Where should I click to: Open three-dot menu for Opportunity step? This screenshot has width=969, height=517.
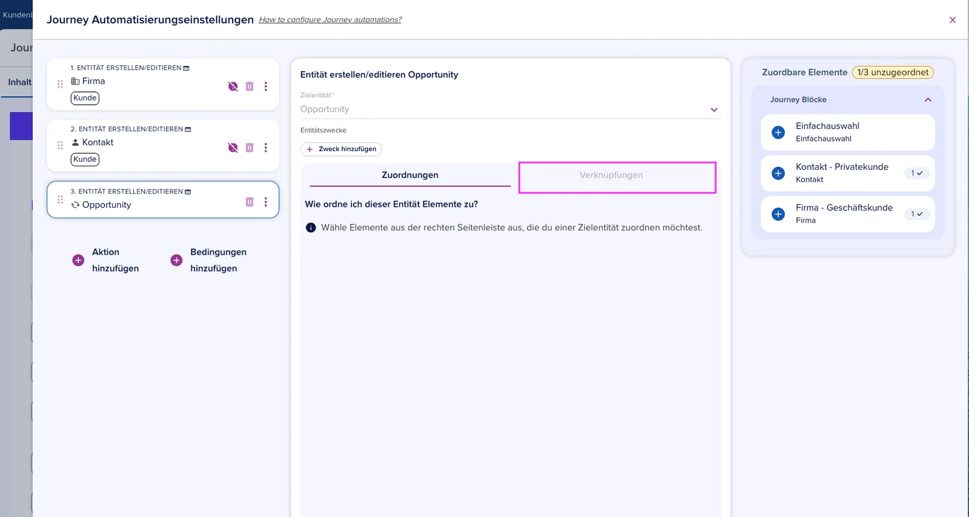click(266, 202)
